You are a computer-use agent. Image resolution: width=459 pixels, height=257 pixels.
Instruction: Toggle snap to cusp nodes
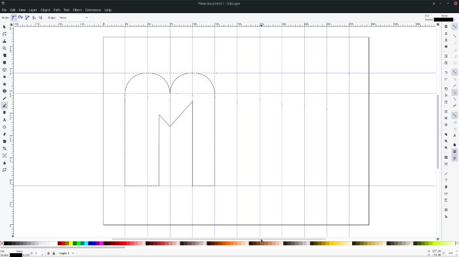(454, 93)
